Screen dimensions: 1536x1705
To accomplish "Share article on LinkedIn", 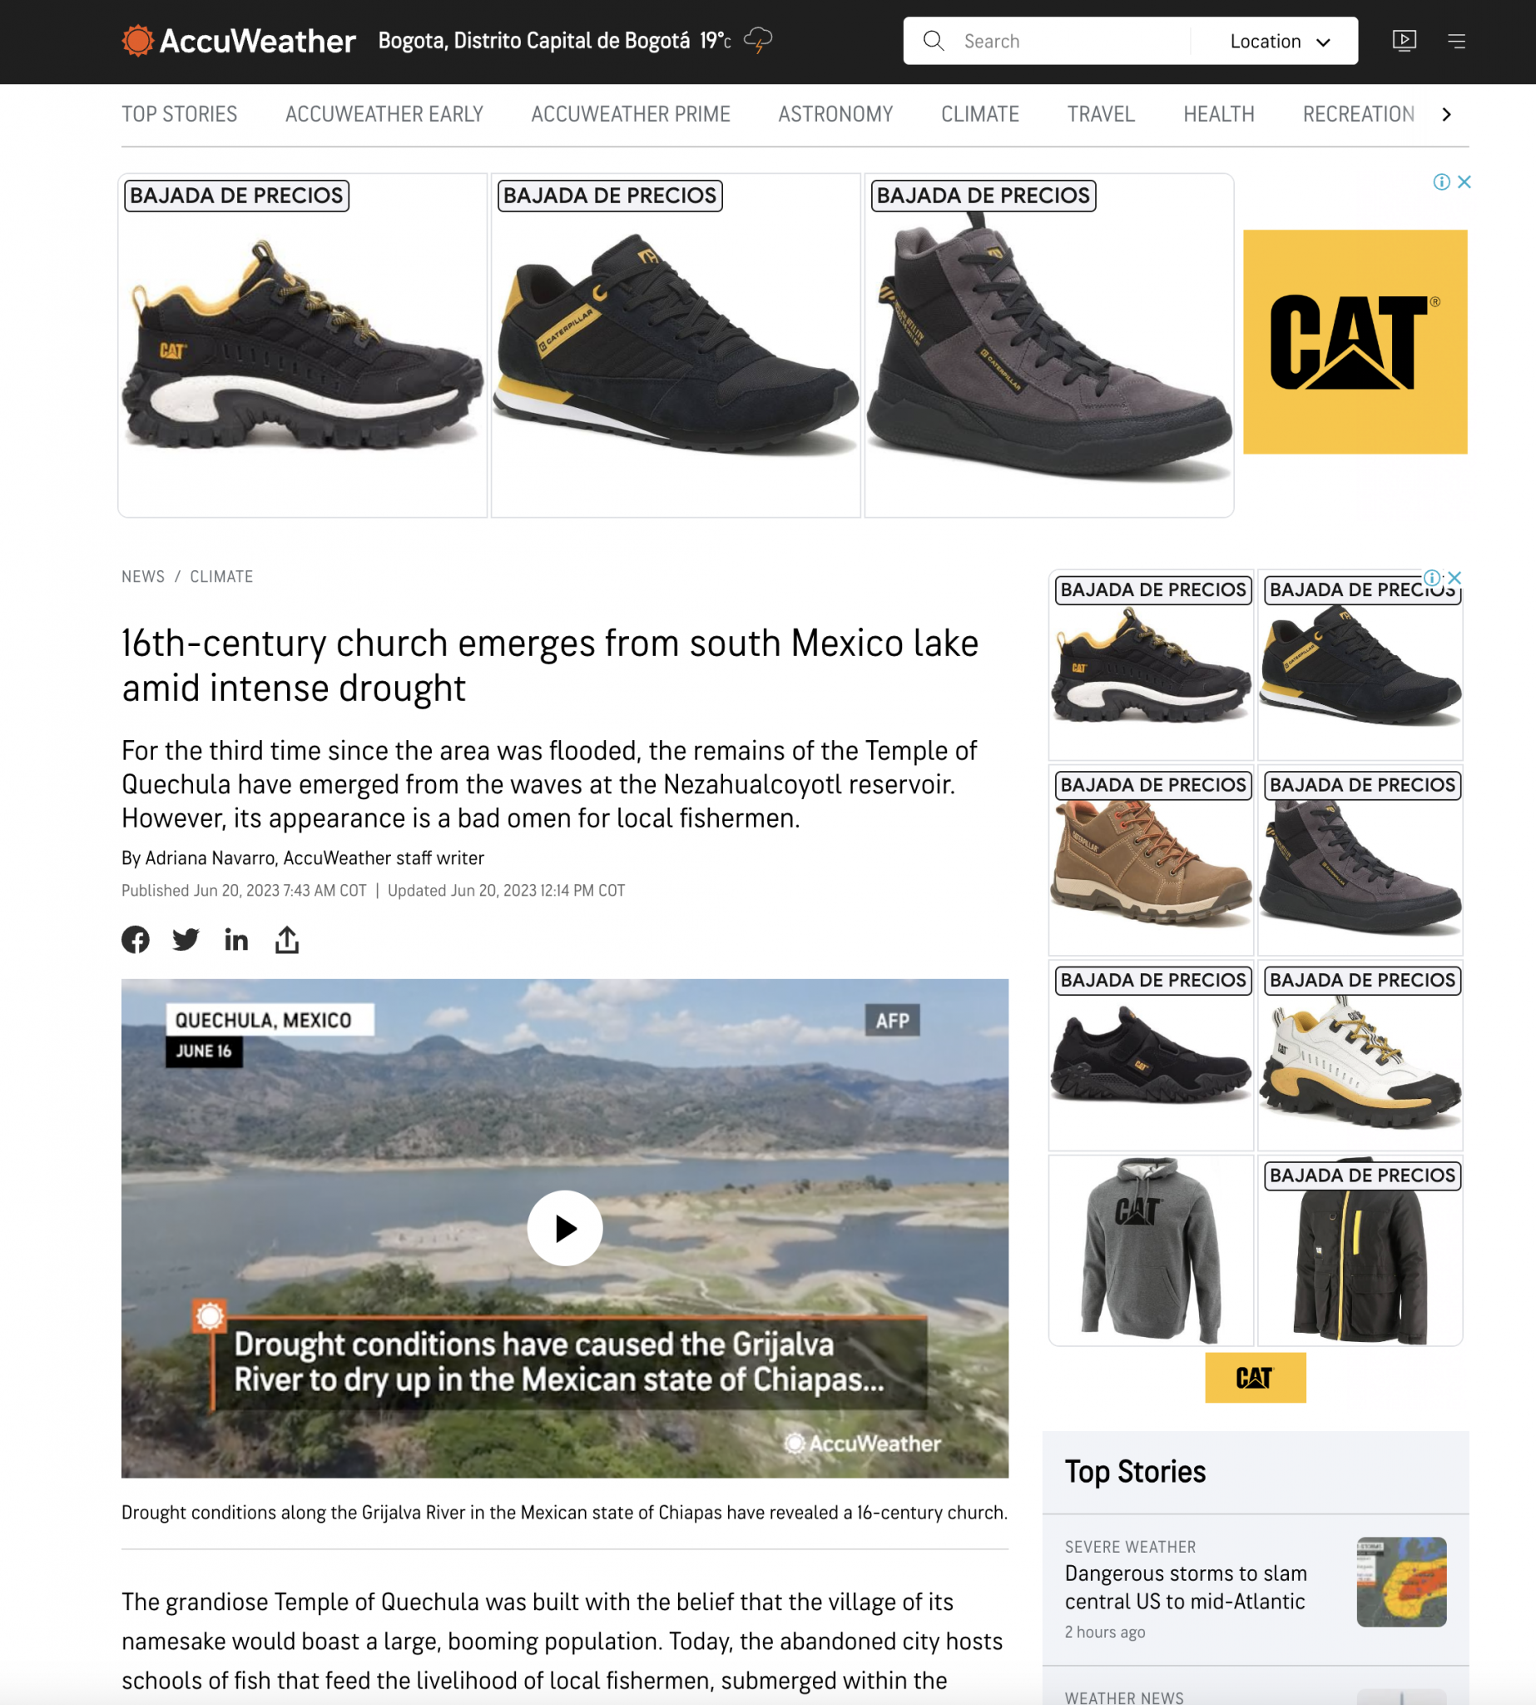I will point(236,940).
